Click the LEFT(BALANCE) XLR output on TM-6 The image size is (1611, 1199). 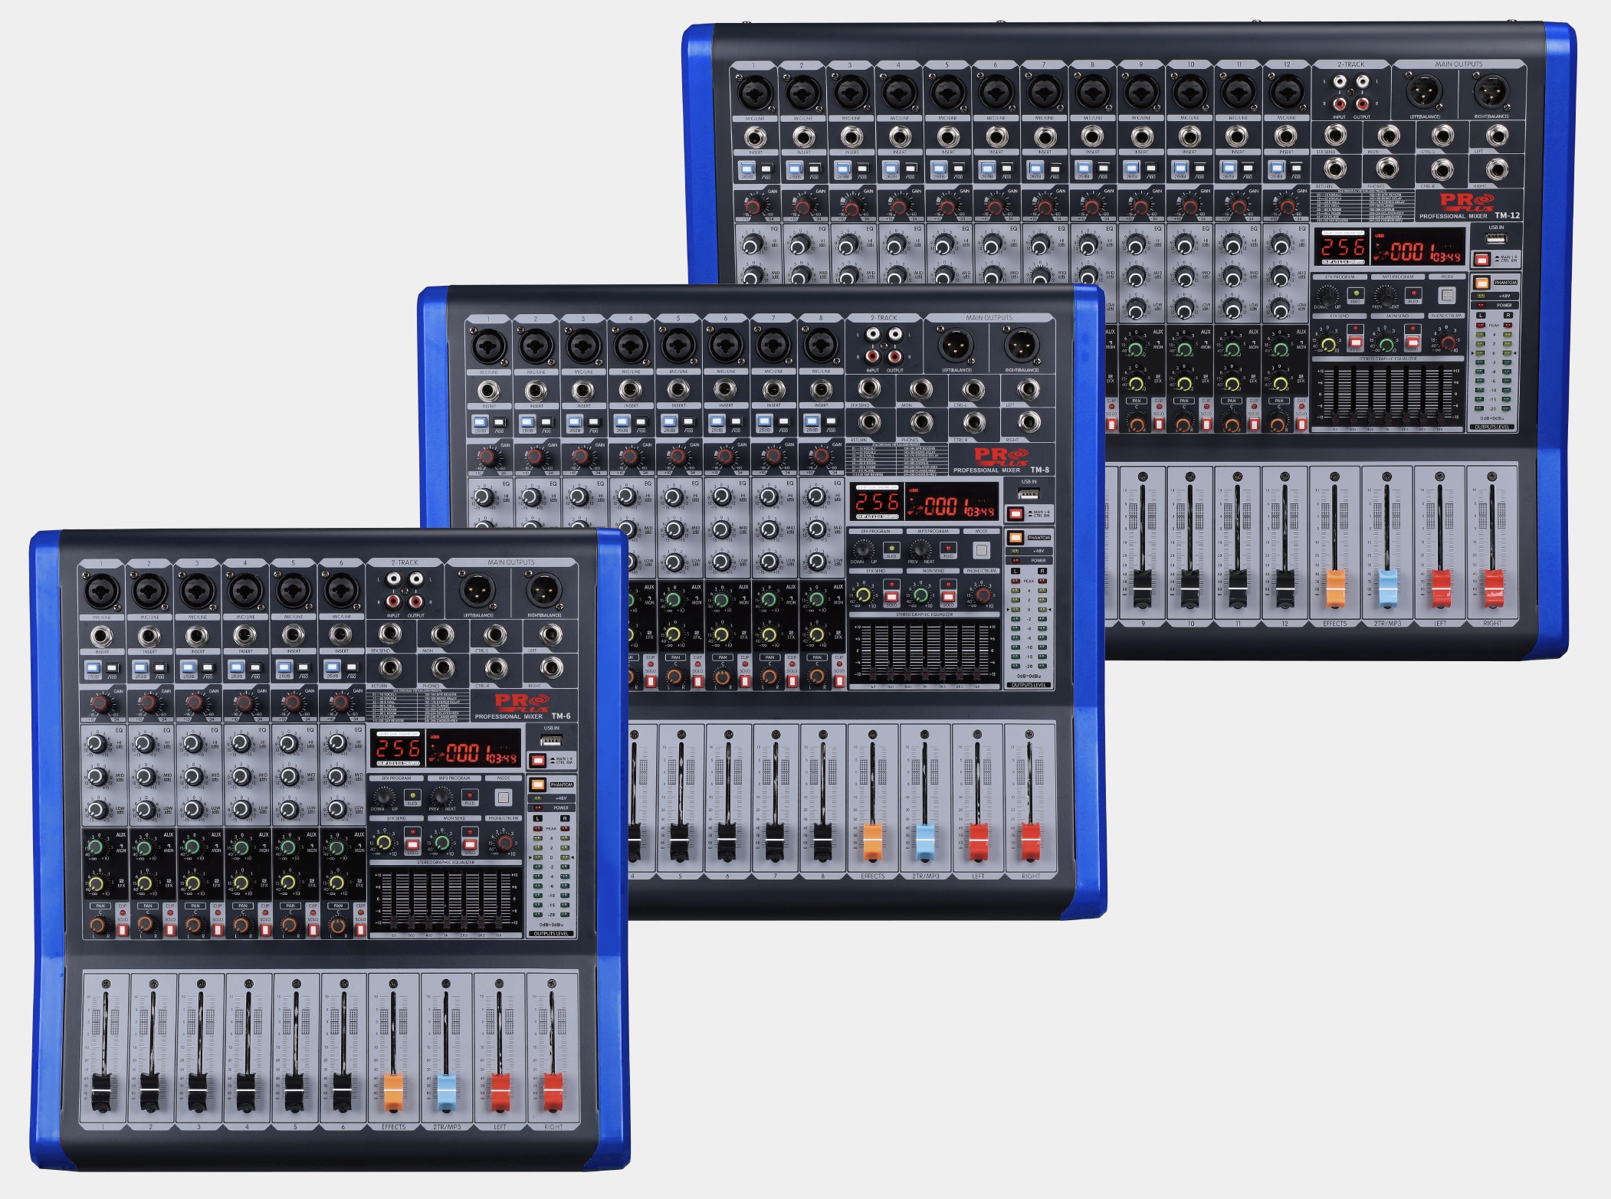click(478, 591)
